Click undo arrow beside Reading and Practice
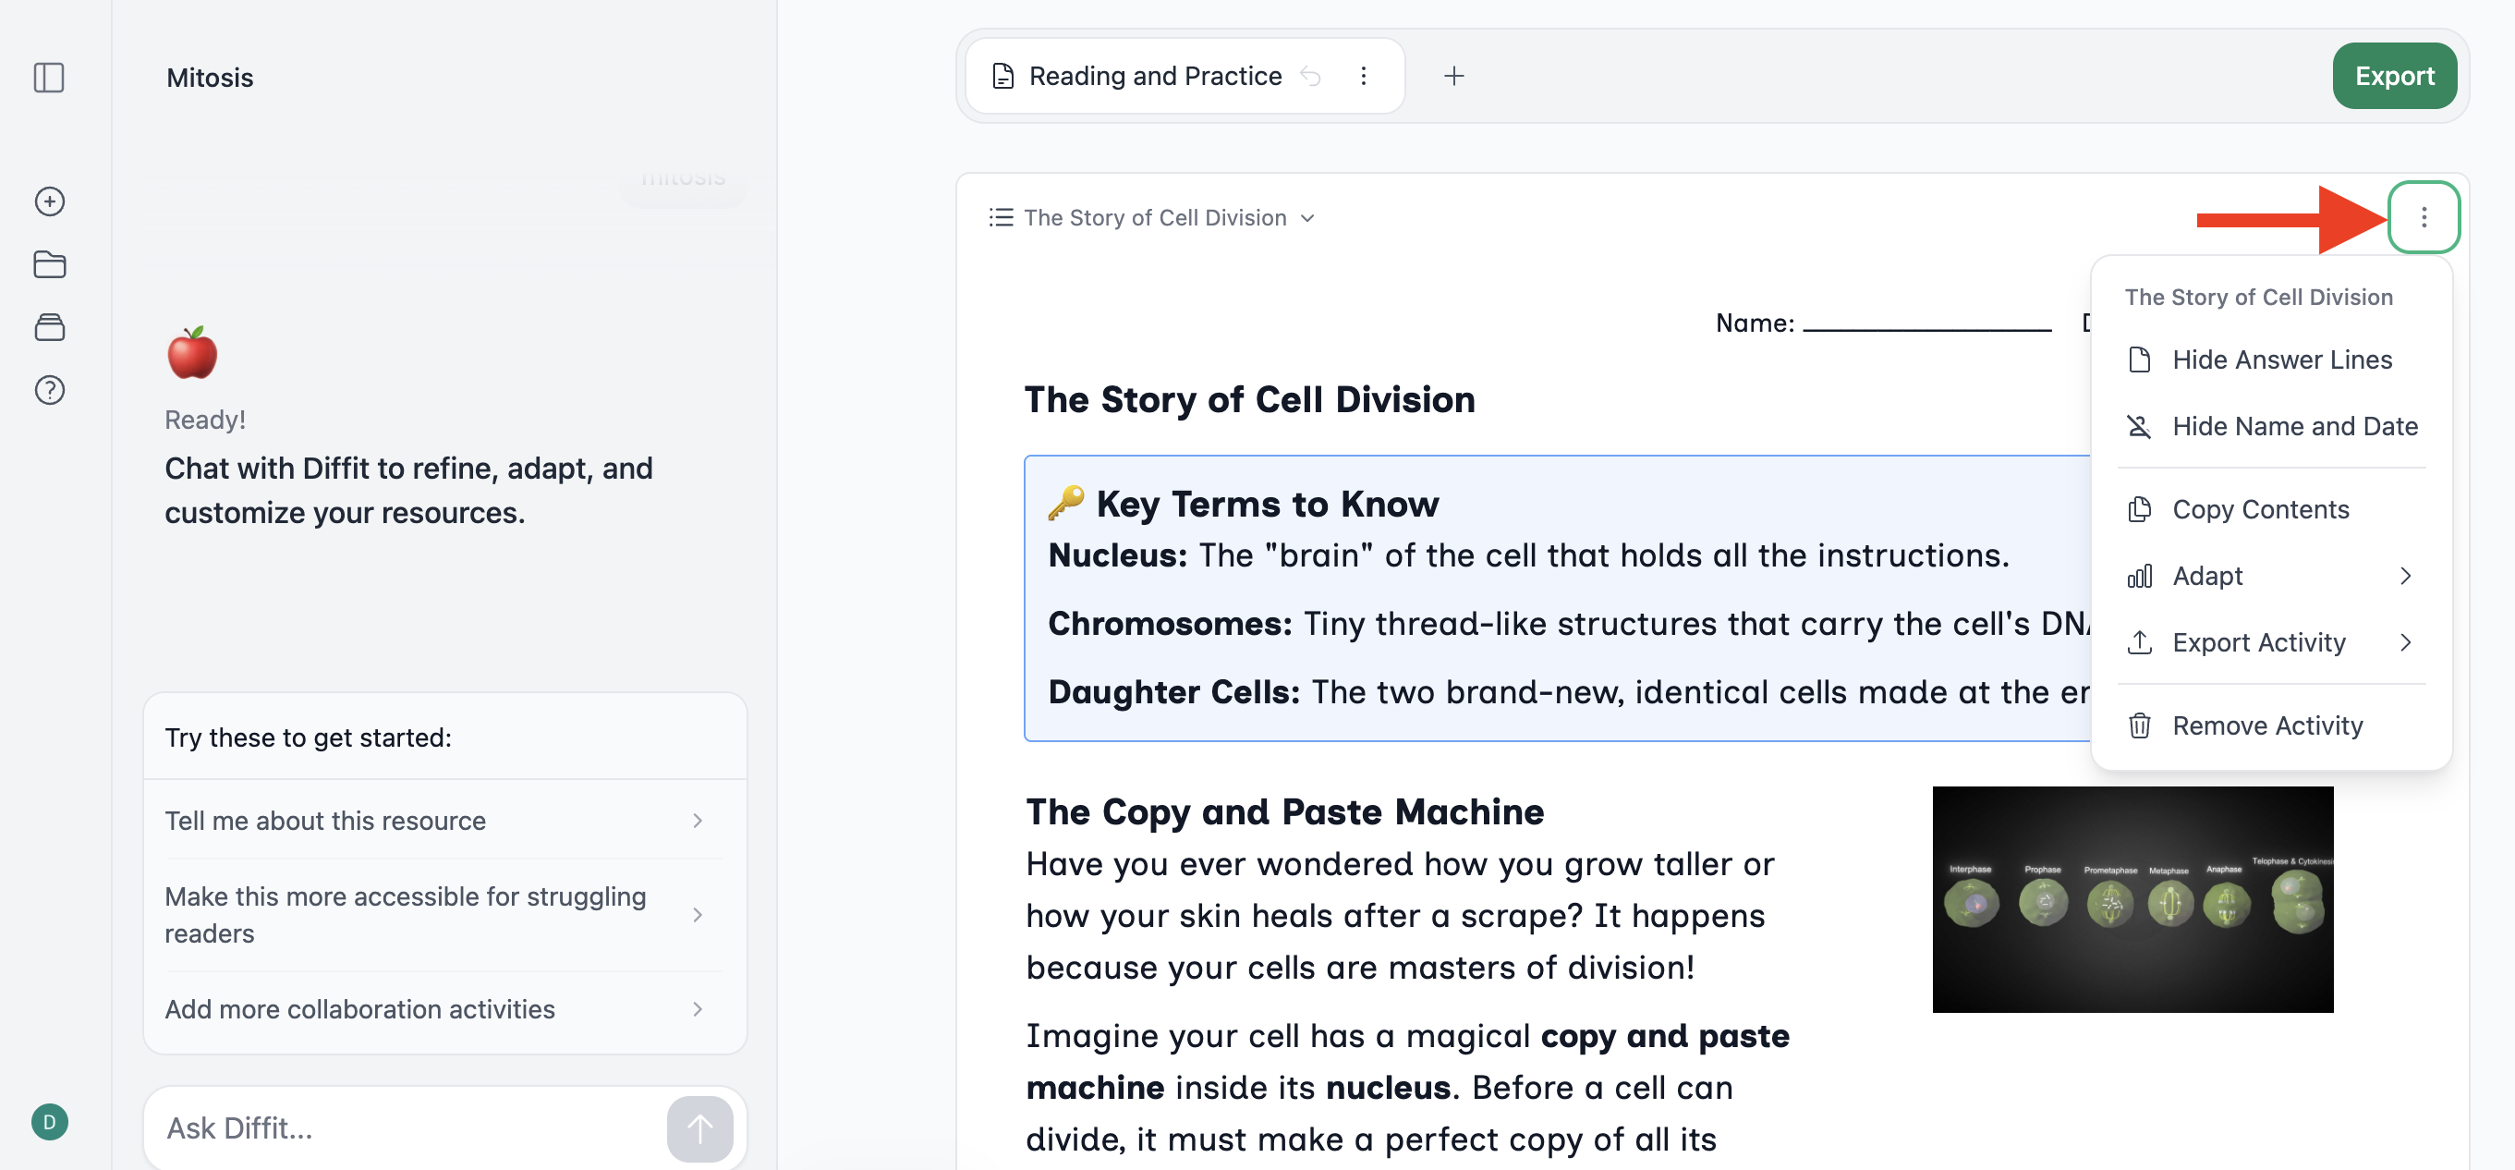The image size is (2515, 1170). 1310,76
